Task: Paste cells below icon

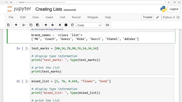Action: (38, 25)
